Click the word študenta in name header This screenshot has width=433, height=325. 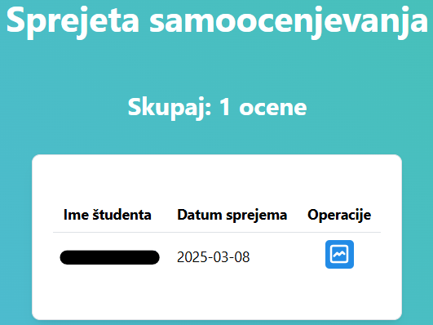point(122,215)
